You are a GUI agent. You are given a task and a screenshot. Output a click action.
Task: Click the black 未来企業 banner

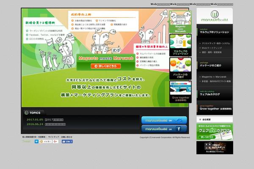pos(215,147)
